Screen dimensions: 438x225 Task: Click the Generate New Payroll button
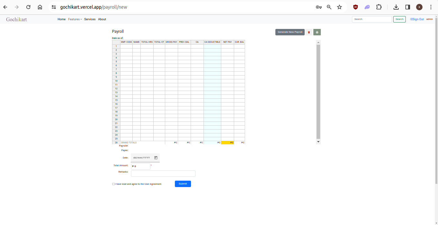tap(290, 32)
